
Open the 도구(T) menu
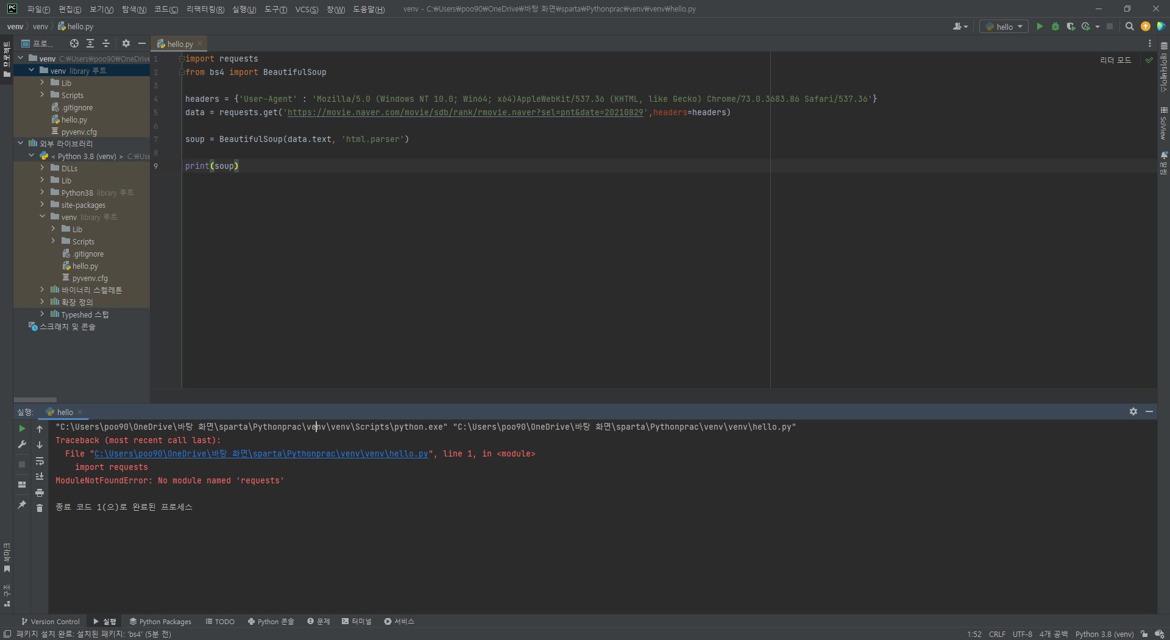tap(275, 9)
